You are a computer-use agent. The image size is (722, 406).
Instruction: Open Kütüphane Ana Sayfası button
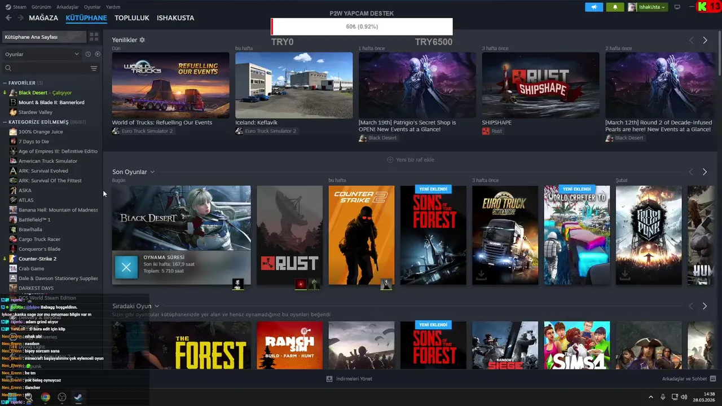pyautogui.click(x=44, y=37)
